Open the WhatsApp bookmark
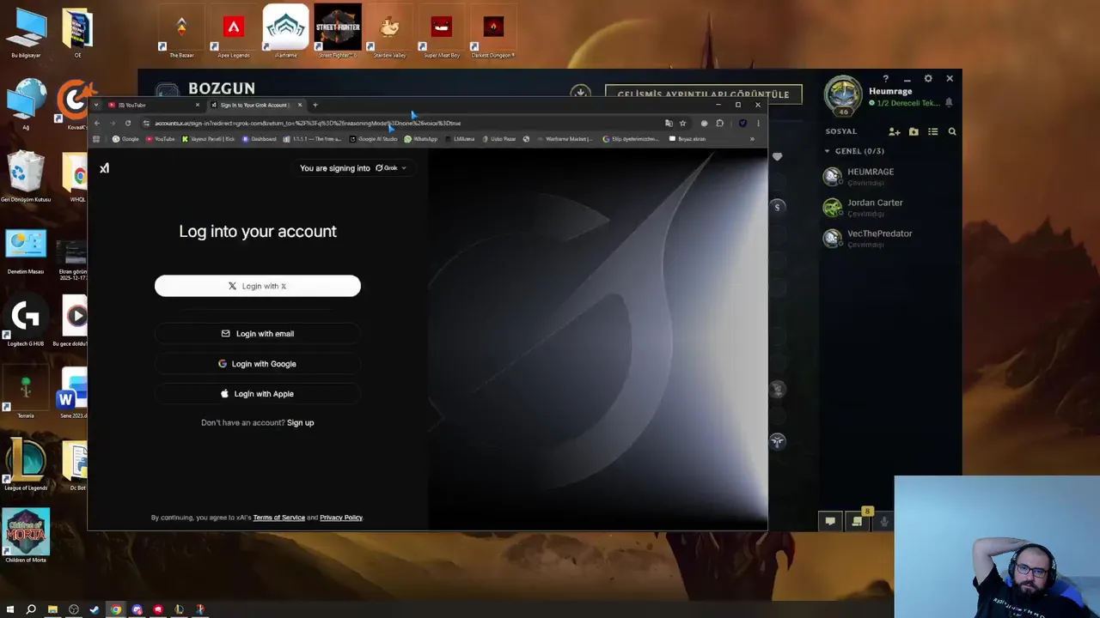The image size is (1100, 618). 421,139
